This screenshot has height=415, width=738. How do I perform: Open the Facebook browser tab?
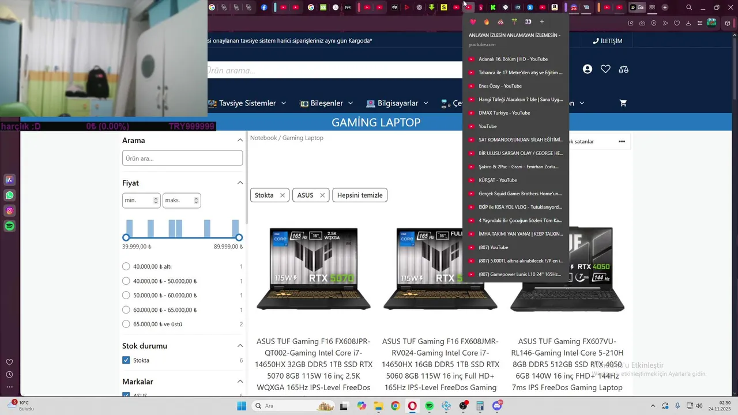264,7
